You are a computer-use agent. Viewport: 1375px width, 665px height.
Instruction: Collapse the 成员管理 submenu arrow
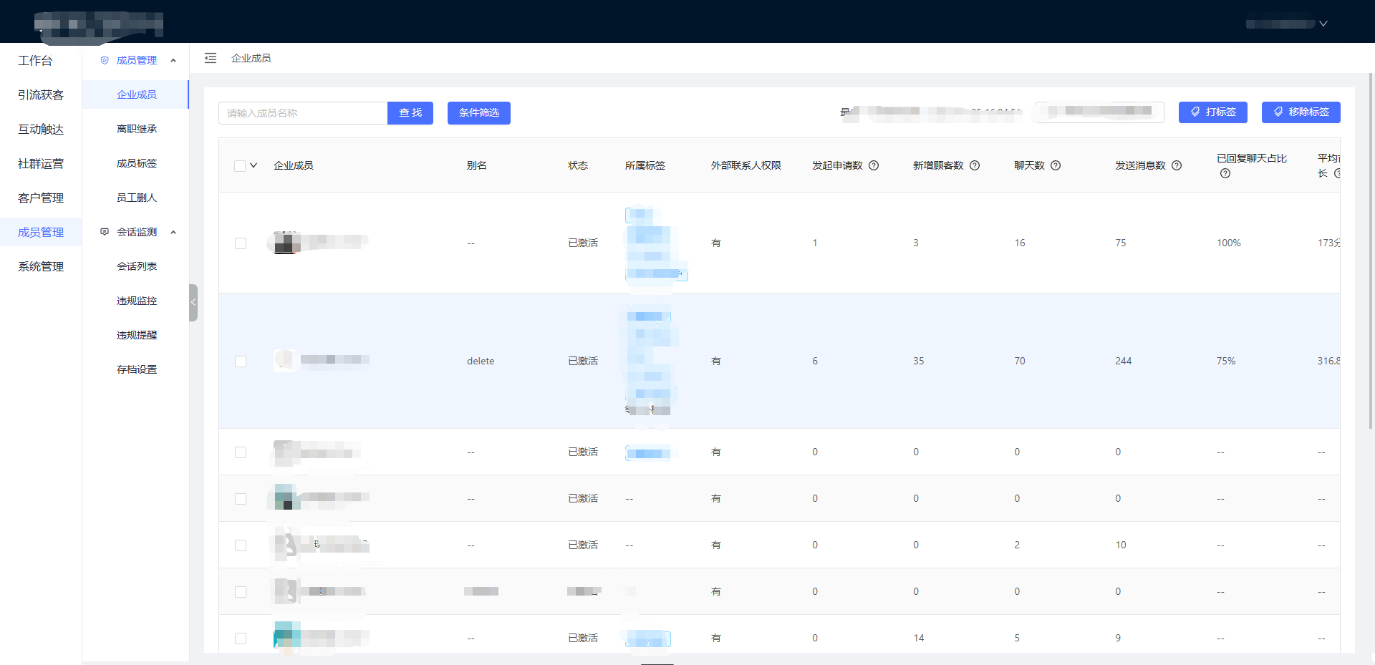(173, 60)
